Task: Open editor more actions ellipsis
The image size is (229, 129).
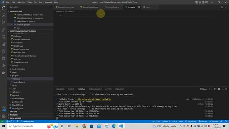Action: pos(226,7)
